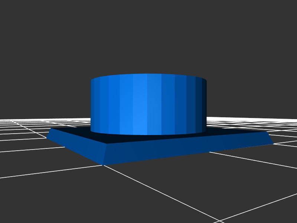Pick the top rim of the cylinder
This screenshot has width=297, height=223.
coord(148,75)
